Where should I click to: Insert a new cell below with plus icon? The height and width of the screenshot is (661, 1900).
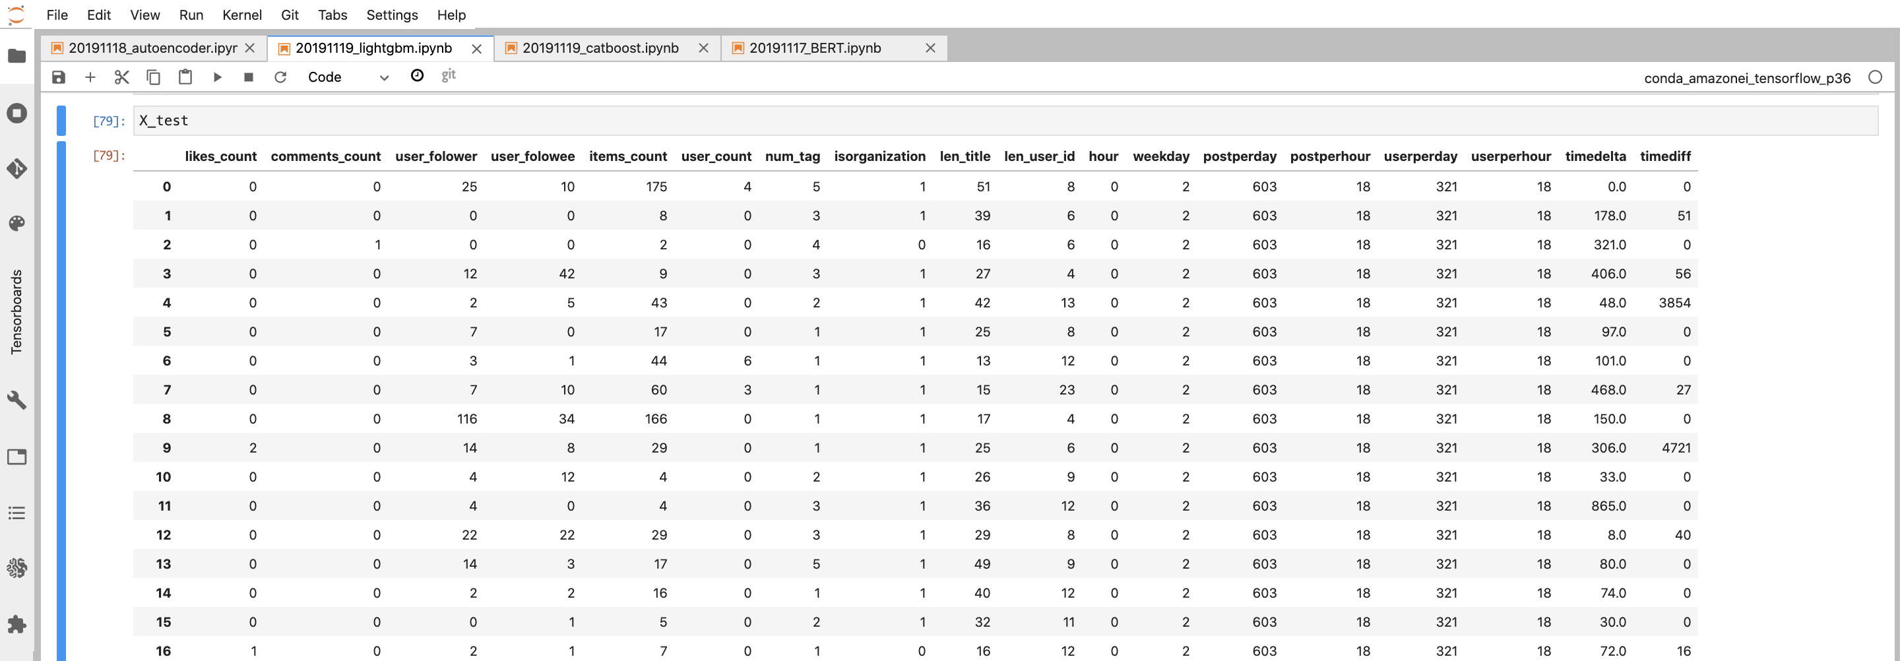[90, 77]
